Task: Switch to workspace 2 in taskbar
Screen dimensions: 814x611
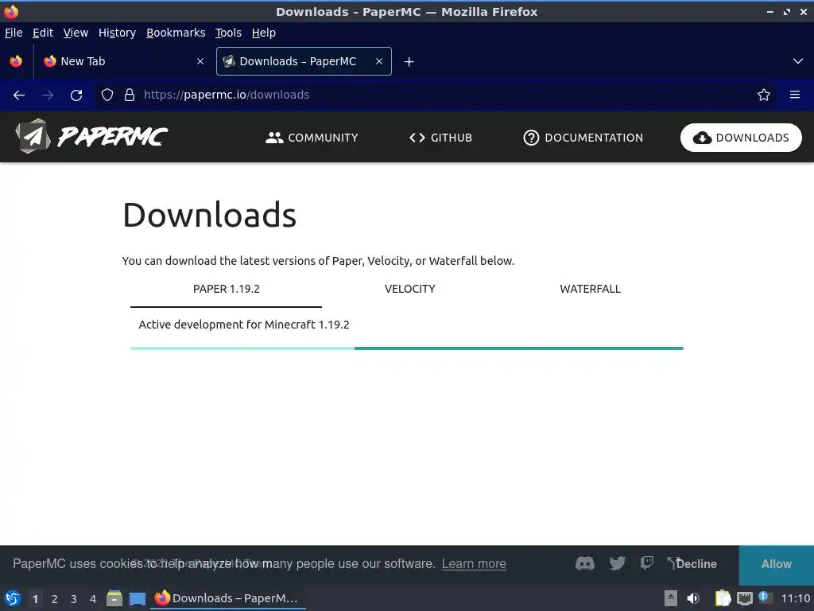Action: [x=55, y=599]
